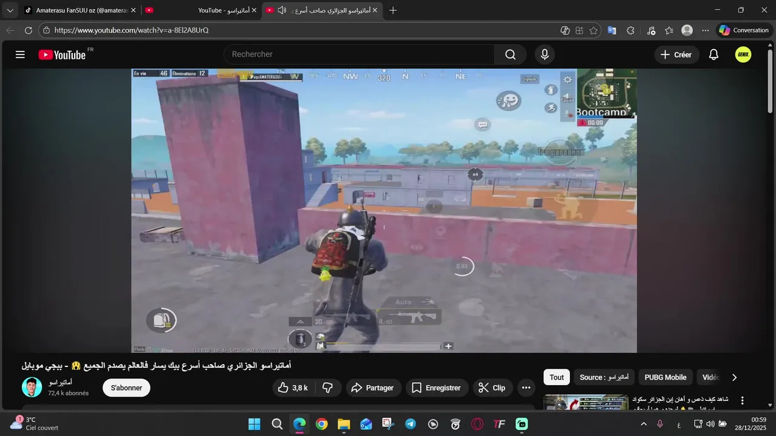This screenshot has width=776, height=436.
Task: Open the أماتيراسو channel name link
Action: (61, 382)
